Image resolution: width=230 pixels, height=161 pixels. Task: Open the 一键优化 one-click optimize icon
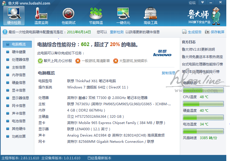click(x=123, y=15)
